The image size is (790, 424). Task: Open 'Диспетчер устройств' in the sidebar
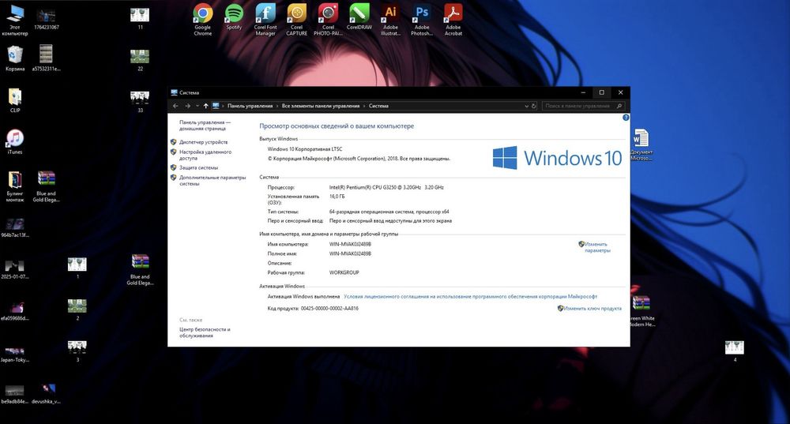[203, 142]
